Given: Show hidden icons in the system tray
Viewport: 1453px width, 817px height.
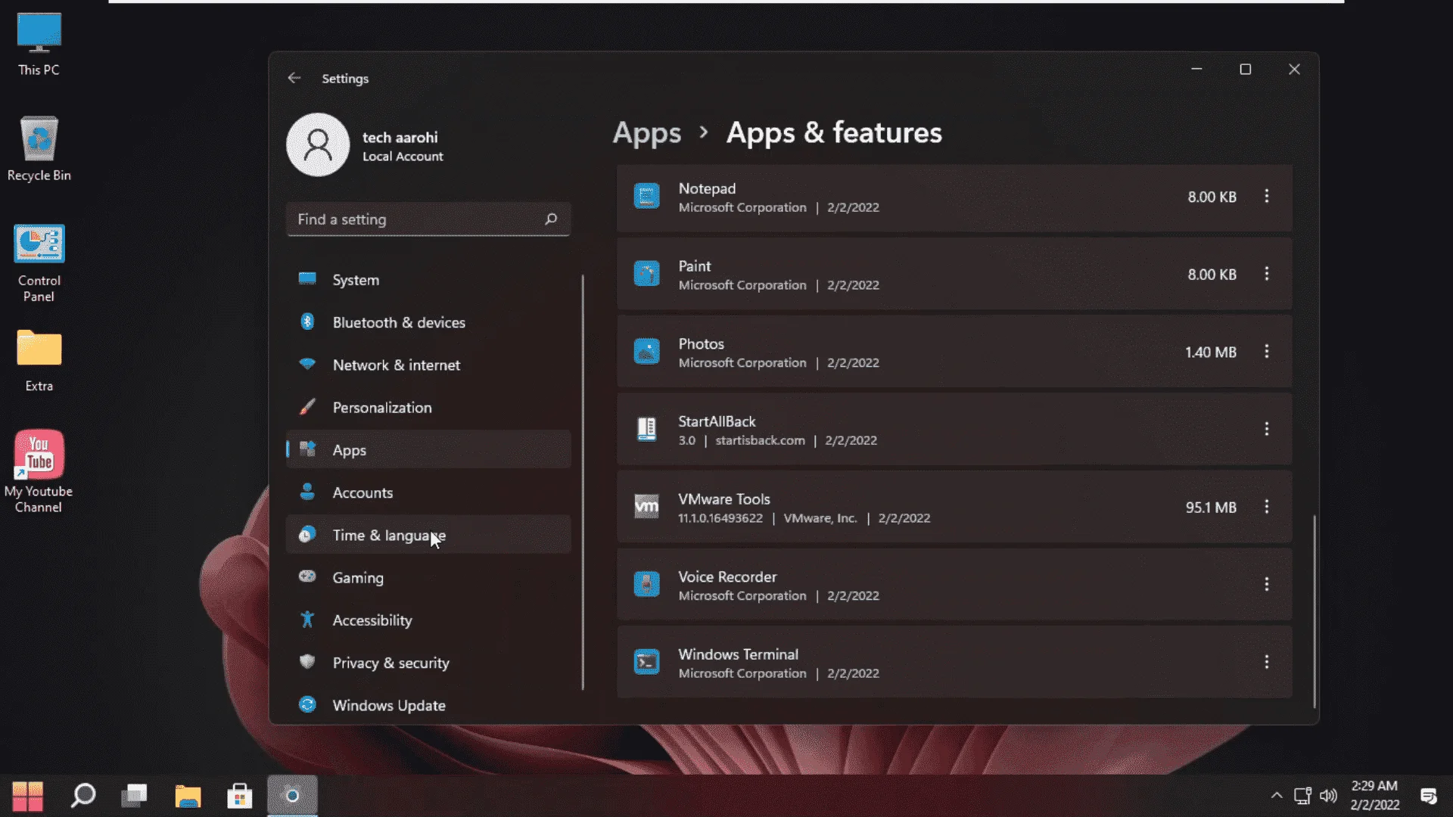Looking at the screenshot, I should (x=1277, y=796).
